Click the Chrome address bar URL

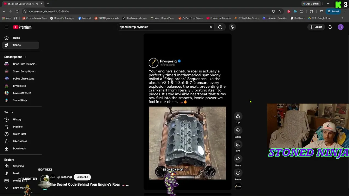pos(49,11)
